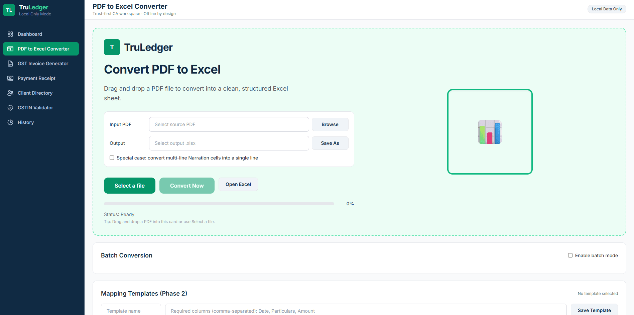Click the spreadsheet icon in the drop zone
This screenshot has width=634, height=315.
489,132
